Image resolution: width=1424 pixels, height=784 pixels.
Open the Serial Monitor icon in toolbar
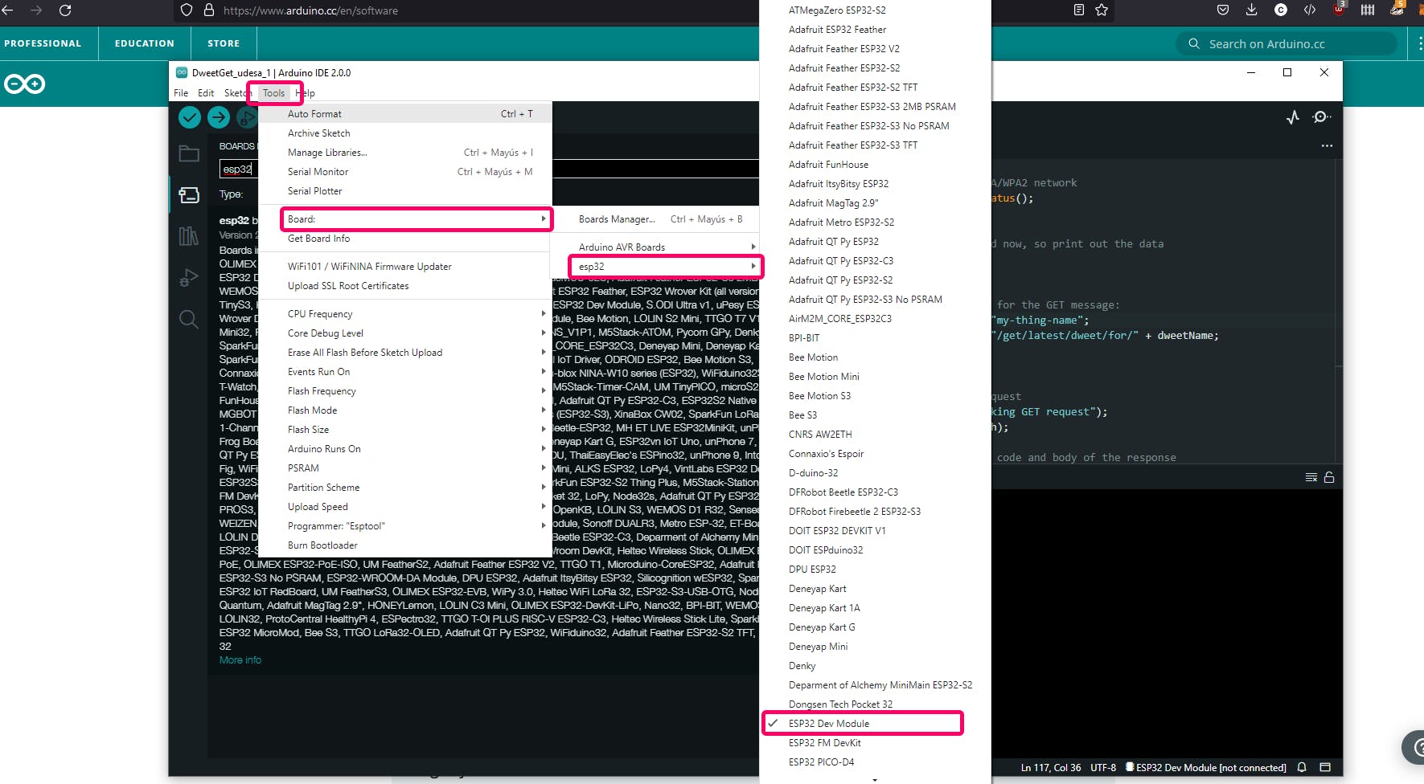pyautogui.click(x=1321, y=117)
